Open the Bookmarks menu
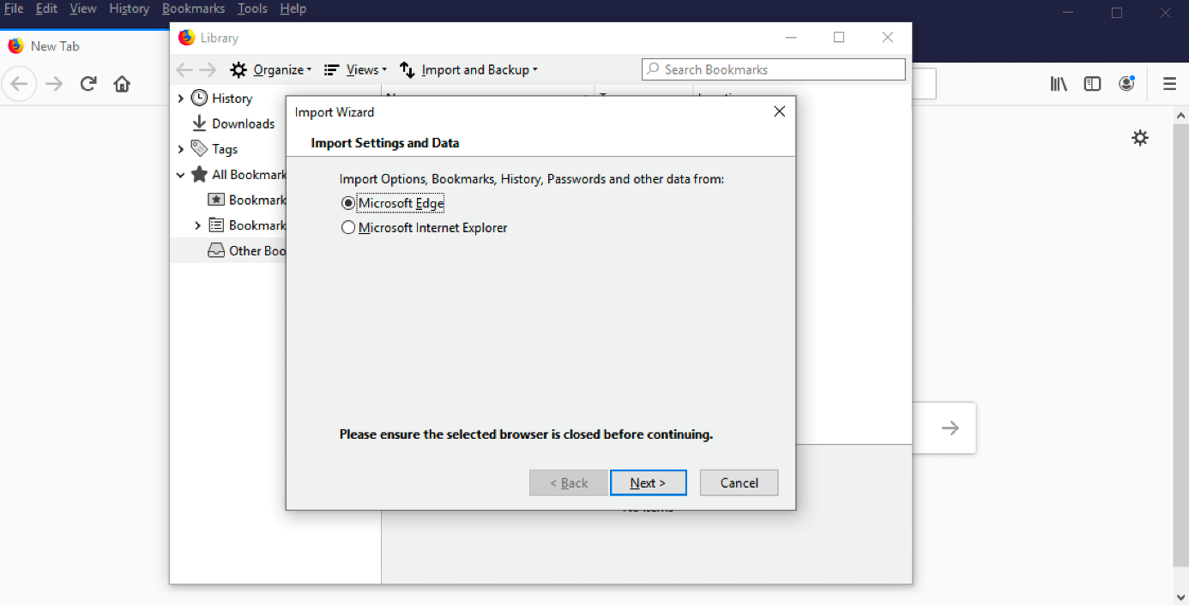 [x=193, y=9]
